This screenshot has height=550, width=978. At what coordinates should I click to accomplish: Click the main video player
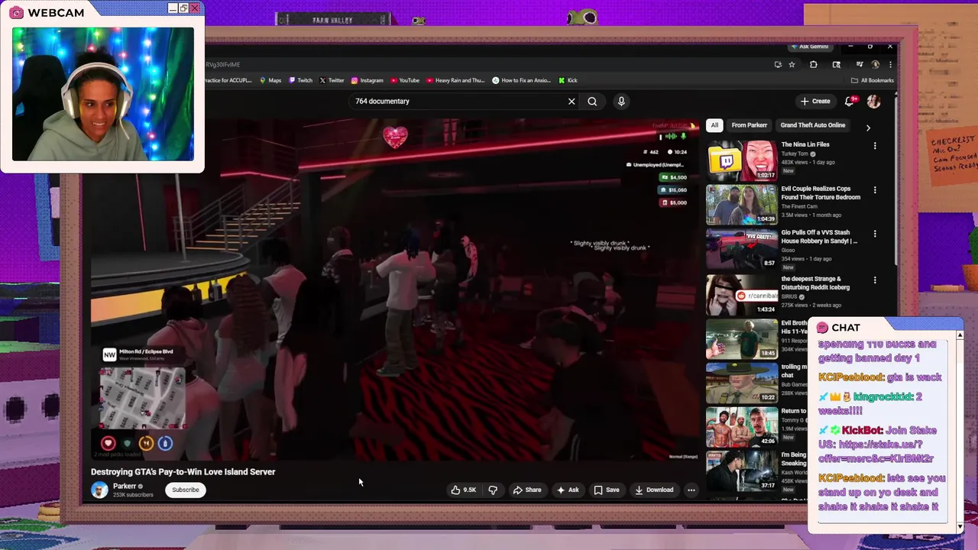coord(394,290)
